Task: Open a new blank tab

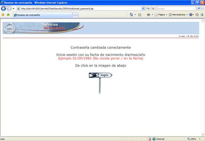Action: pyautogui.click(x=76, y=15)
